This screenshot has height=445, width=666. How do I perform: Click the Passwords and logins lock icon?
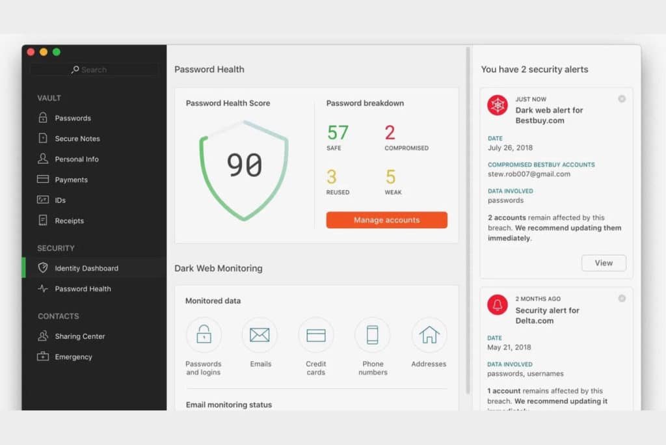(x=204, y=335)
